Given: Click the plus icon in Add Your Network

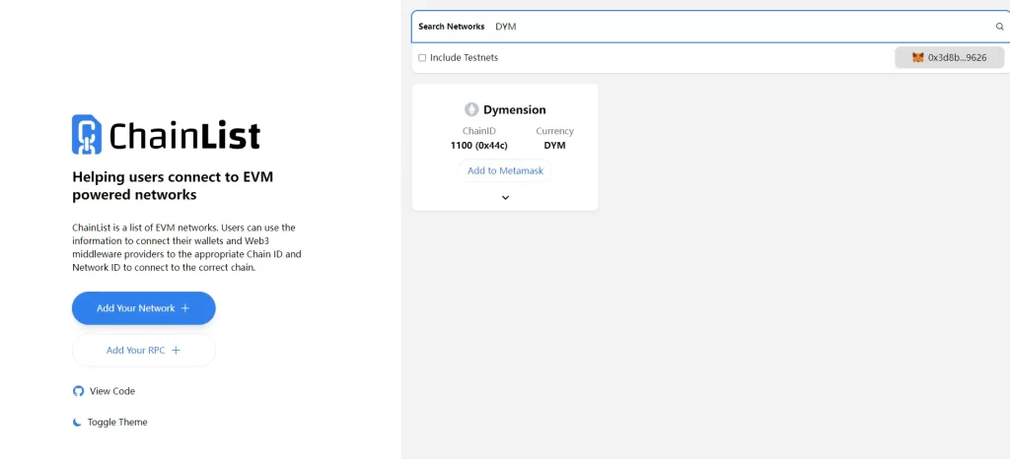Looking at the screenshot, I should coord(184,308).
